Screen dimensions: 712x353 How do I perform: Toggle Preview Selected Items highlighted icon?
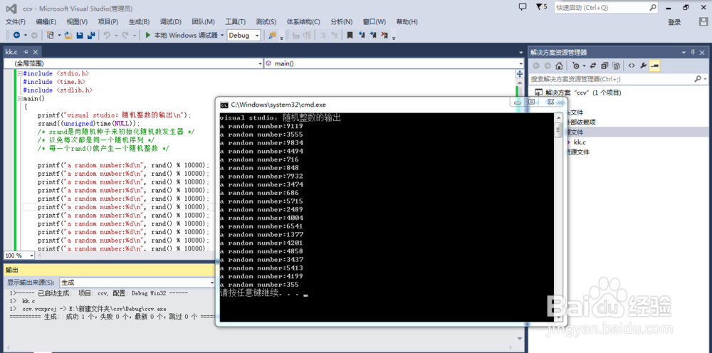click(x=654, y=65)
